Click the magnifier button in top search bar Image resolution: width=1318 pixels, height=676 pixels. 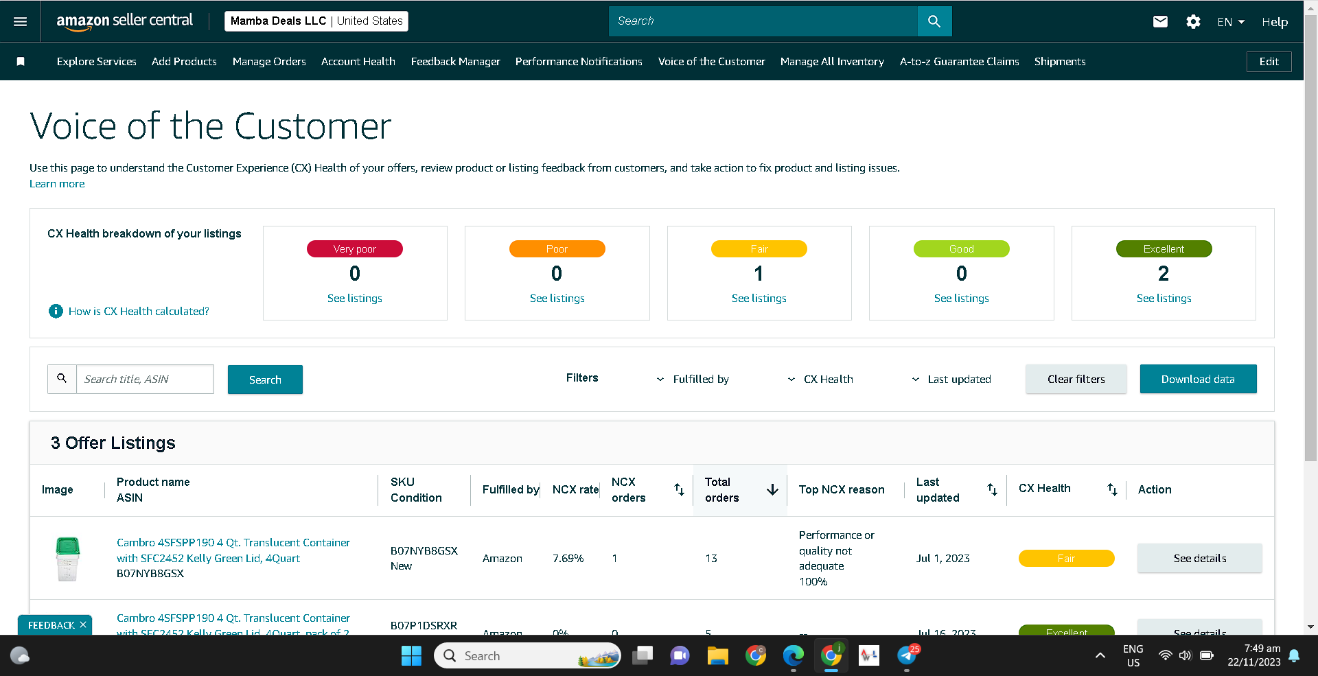point(934,21)
